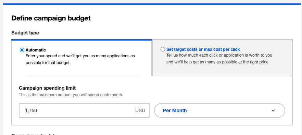Click the USD currency label in the amount field

click(x=140, y=110)
